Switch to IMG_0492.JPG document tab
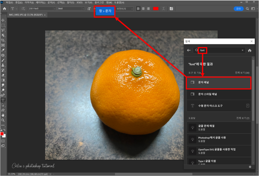The width and height of the screenshot is (259, 176). [x=26, y=15]
